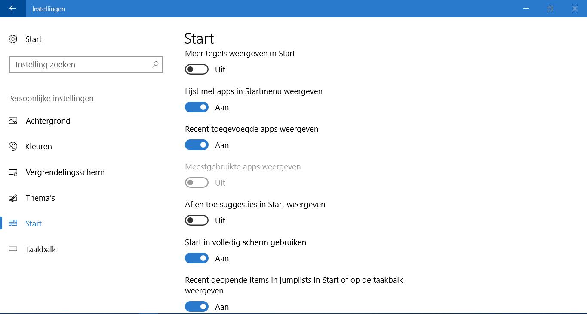Viewport: 587px width, 314px height.
Task: Open the Start home gear icon
Action: tap(13, 39)
